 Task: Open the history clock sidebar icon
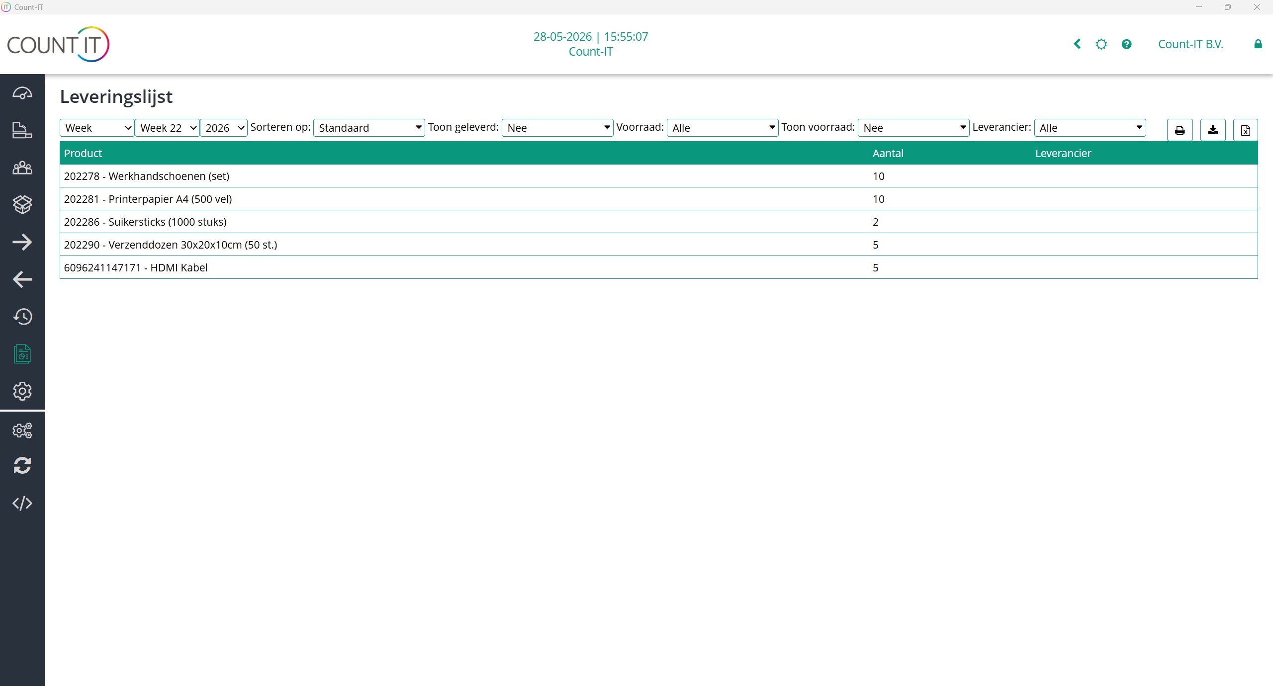(22, 317)
